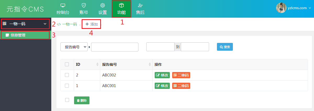Focus the keyword search input
The height and width of the screenshot is (111, 314).
click(115, 47)
